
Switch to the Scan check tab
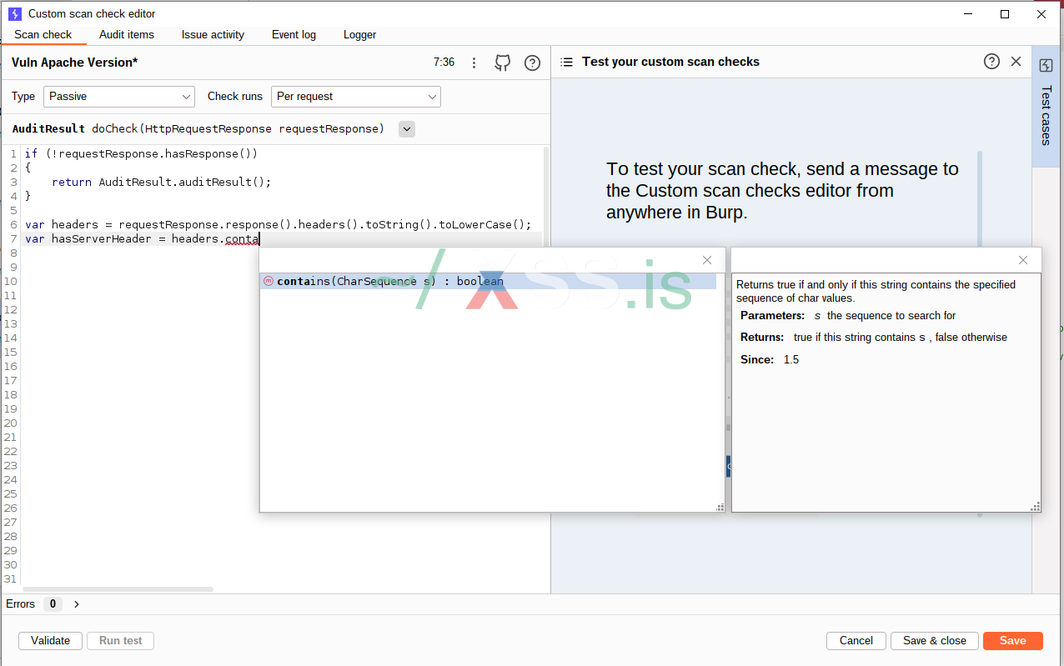pos(43,35)
